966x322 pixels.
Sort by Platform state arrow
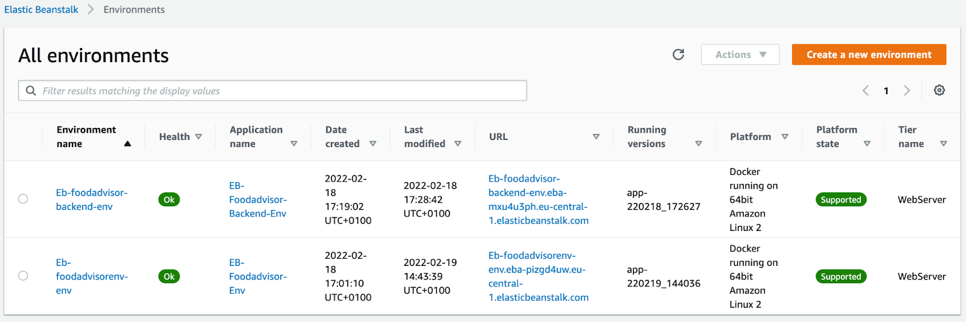point(867,144)
